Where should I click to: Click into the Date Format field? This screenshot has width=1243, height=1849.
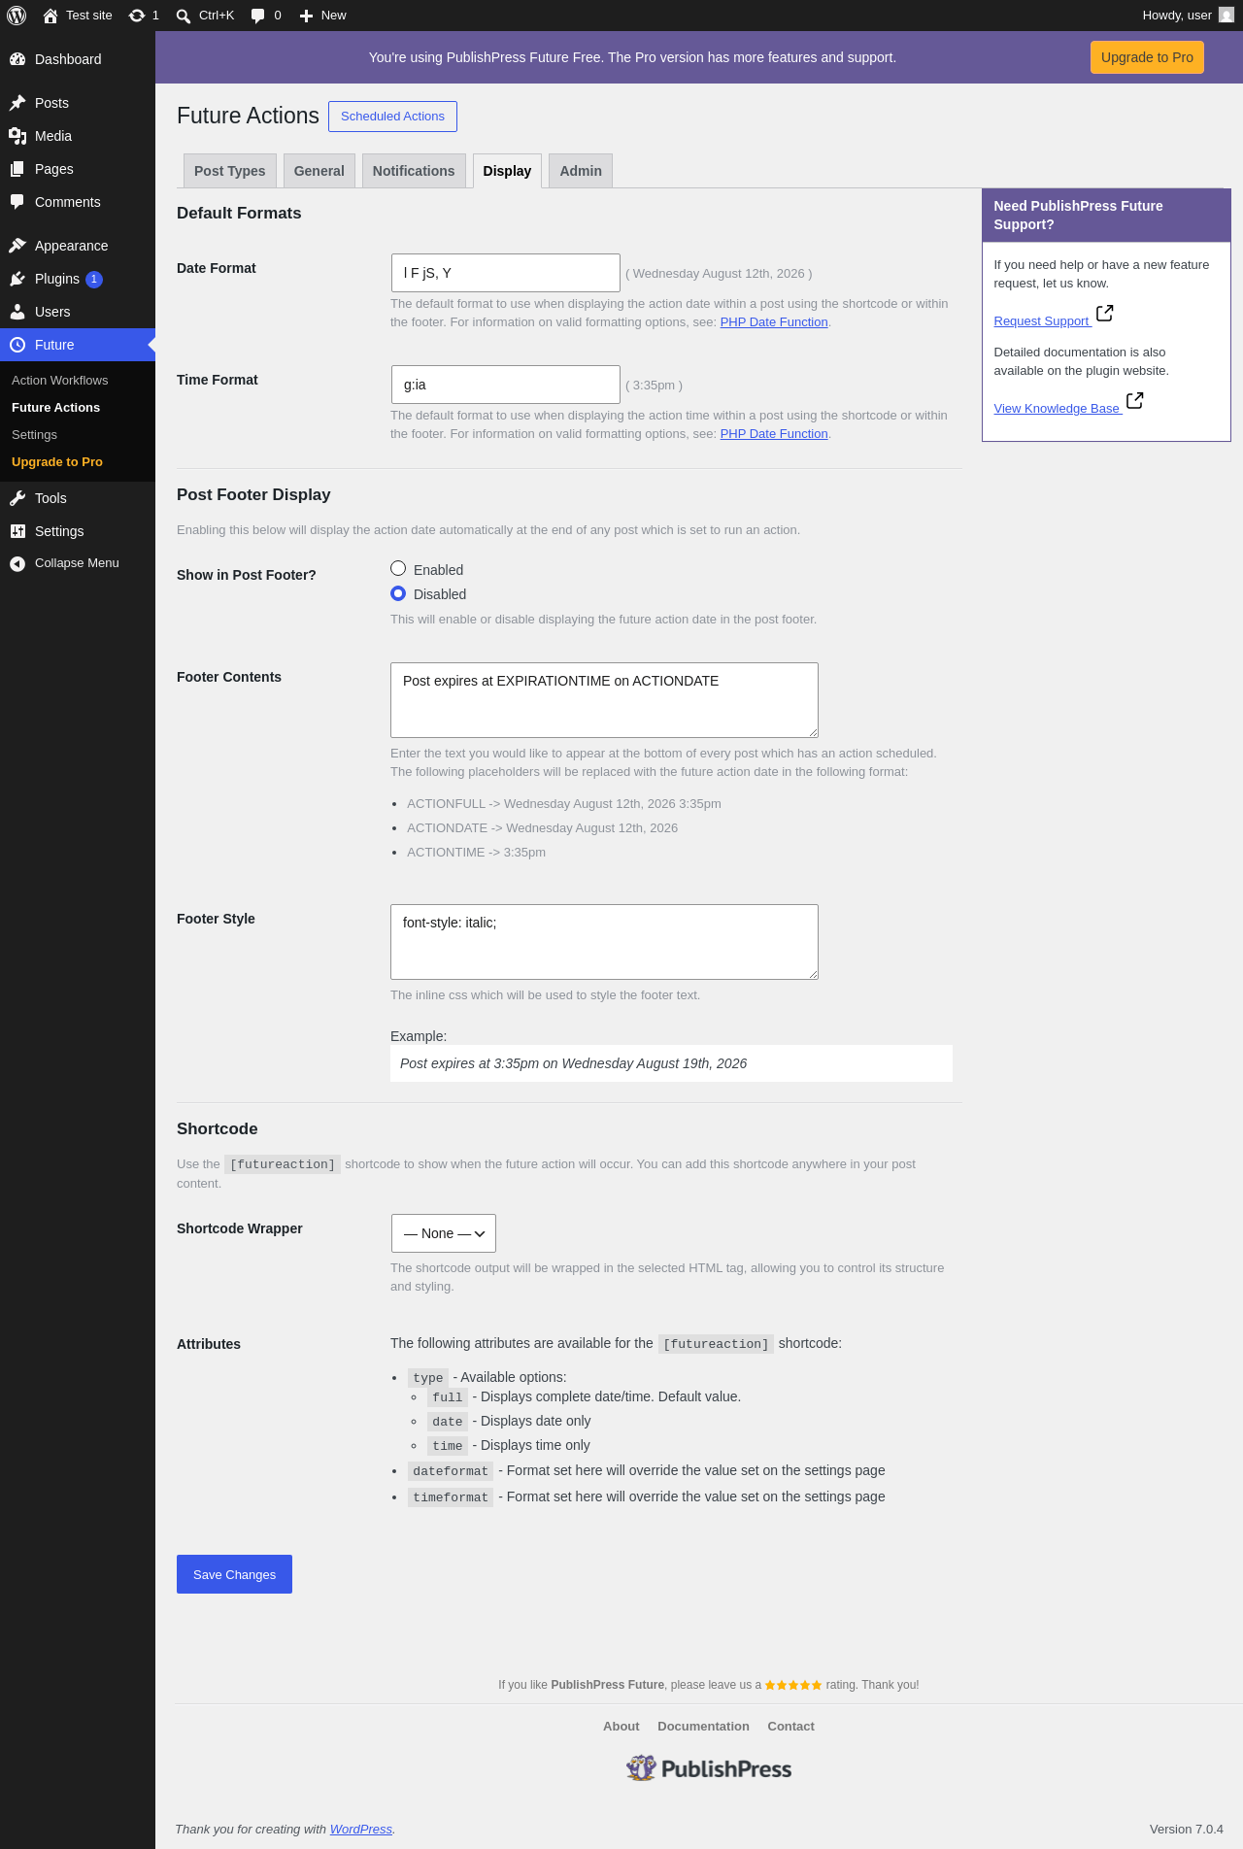505,273
